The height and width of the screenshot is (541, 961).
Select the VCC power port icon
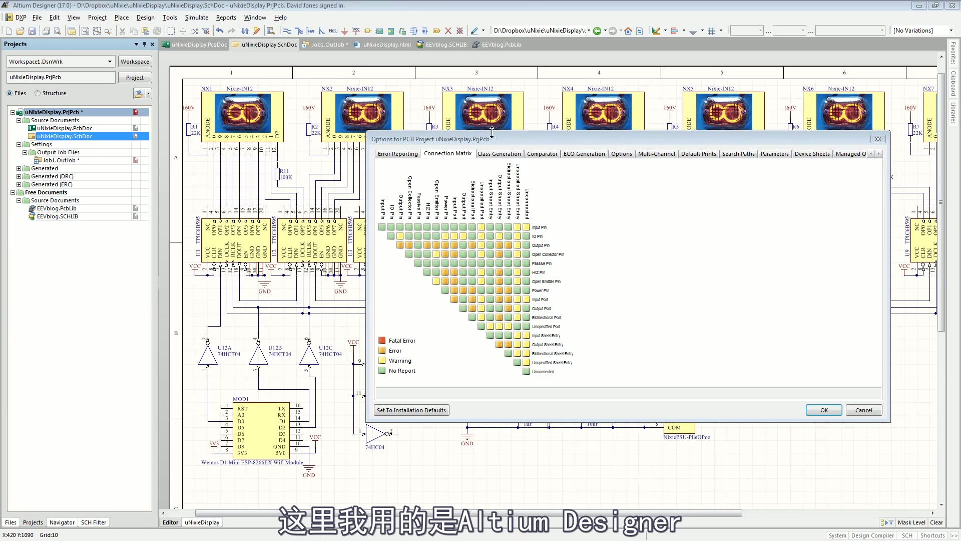point(356,31)
